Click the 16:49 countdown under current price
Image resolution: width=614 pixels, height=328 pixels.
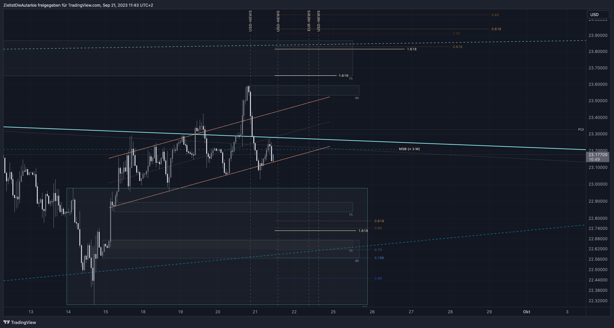tap(594, 159)
